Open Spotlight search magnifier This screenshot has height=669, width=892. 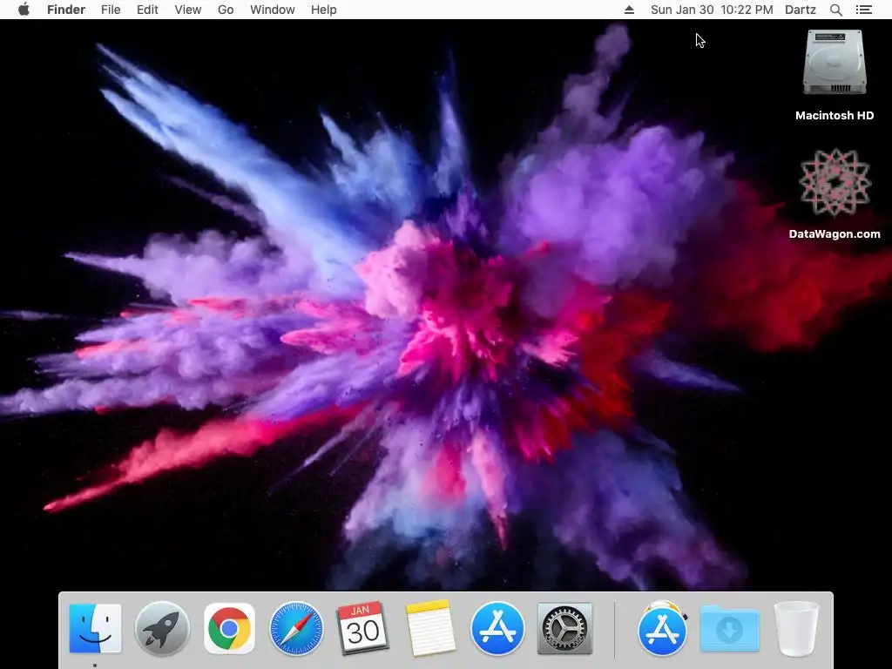coord(836,10)
